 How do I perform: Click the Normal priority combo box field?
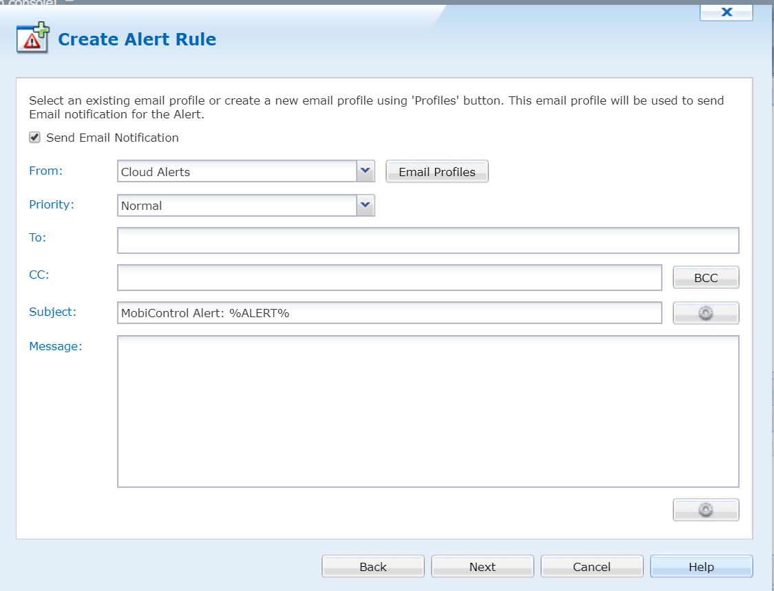(237, 205)
